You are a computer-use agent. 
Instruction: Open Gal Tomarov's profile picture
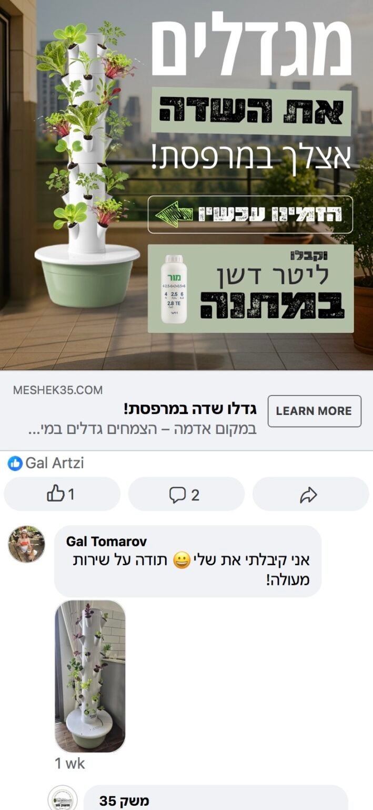(x=26, y=544)
